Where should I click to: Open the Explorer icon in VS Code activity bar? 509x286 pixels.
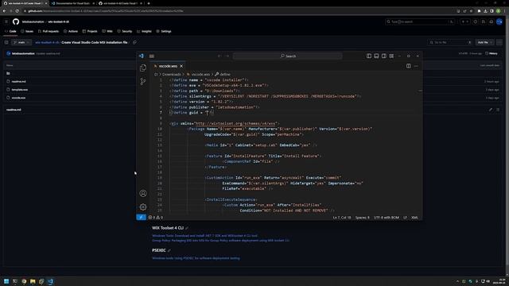tap(143, 68)
